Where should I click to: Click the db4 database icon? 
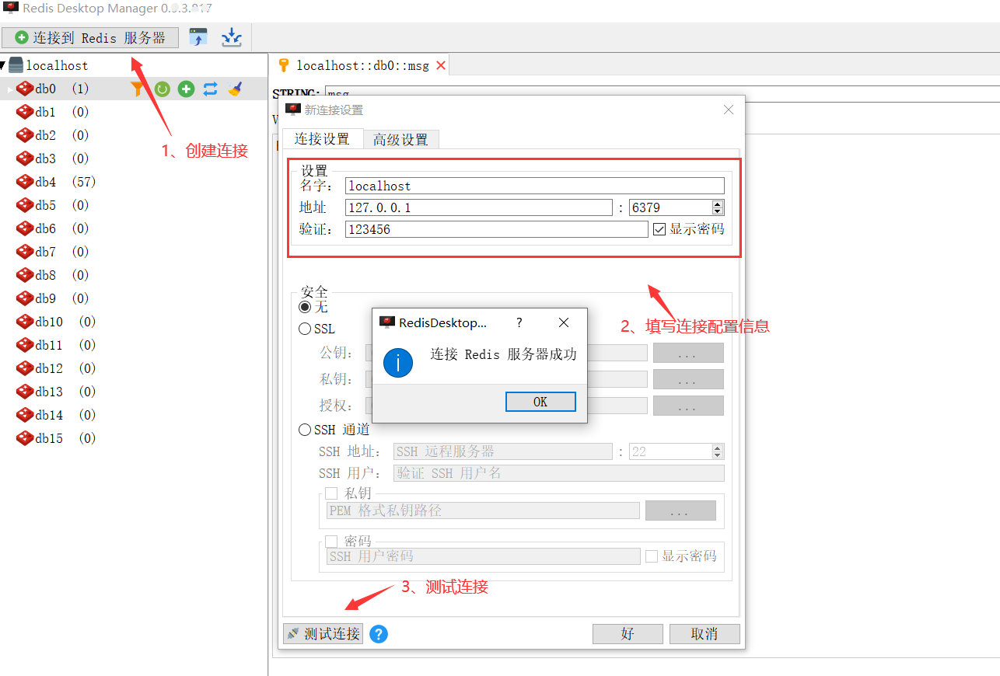click(x=25, y=182)
